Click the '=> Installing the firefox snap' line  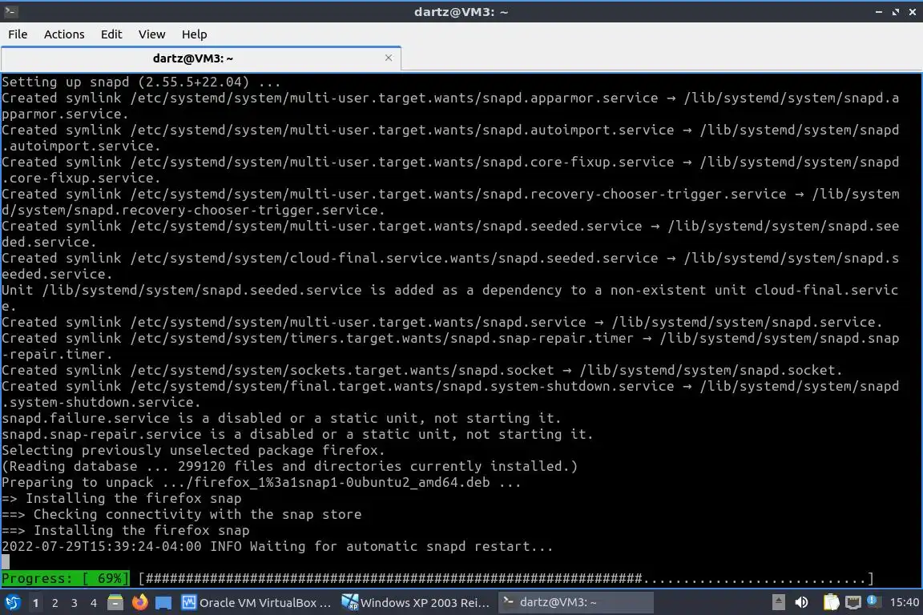tap(121, 498)
